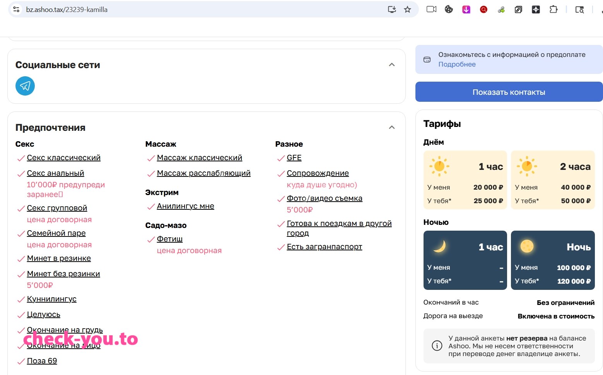Viewport: 603px width, 375px height.
Task: Open the puzzle-piece Extensions menu
Action: tap(553, 9)
